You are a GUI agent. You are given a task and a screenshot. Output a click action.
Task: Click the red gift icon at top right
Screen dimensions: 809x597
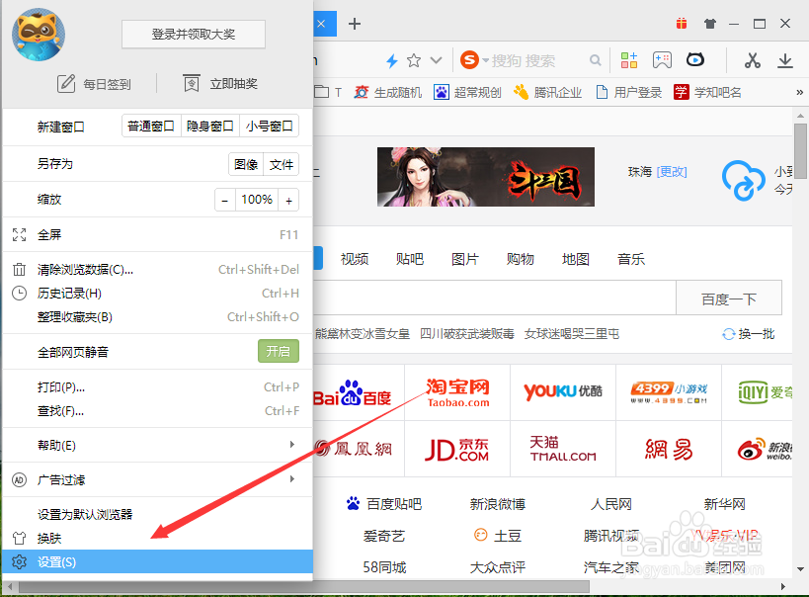[x=682, y=23]
